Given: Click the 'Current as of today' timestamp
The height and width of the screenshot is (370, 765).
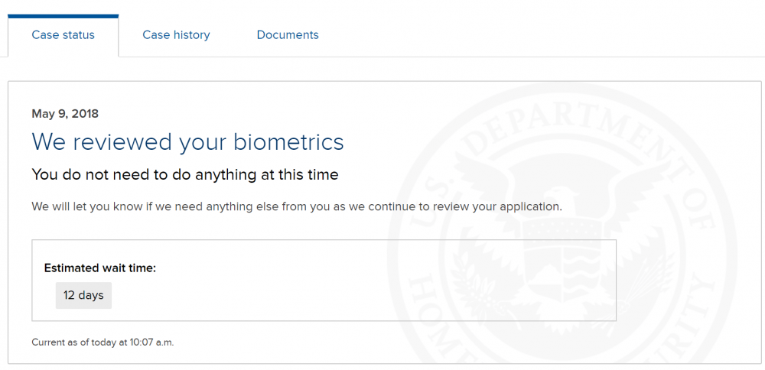Looking at the screenshot, I should click(x=103, y=342).
